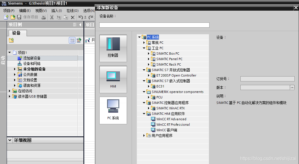299x164 pixels.
Task: Expand the 文档设置 node
Action: pyautogui.click(x=15, y=80)
